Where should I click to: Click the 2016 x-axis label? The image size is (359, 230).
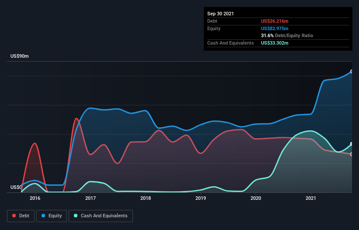35,198
